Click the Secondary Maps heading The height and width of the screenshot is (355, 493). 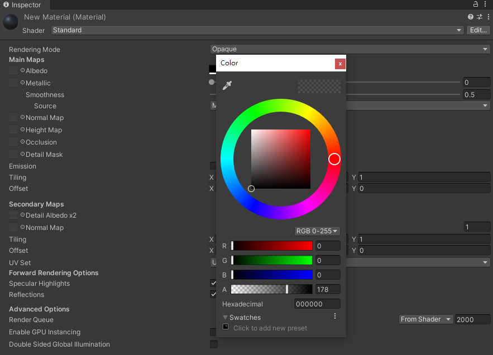(x=36, y=204)
